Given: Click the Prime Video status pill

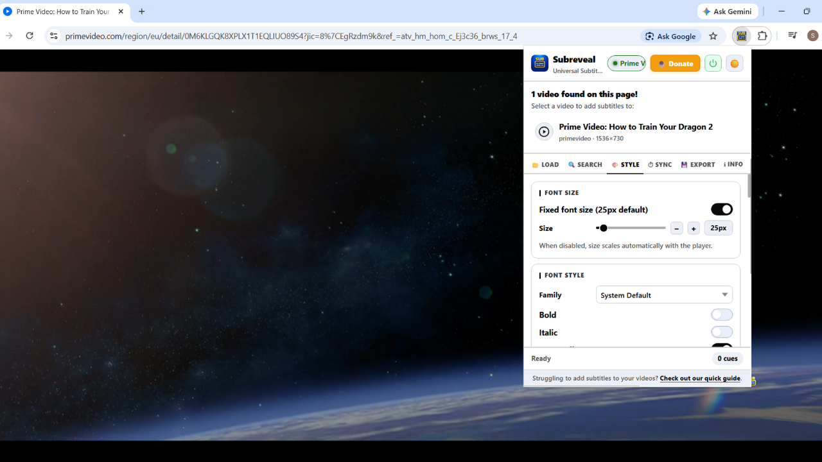Looking at the screenshot, I should [x=626, y=64].
